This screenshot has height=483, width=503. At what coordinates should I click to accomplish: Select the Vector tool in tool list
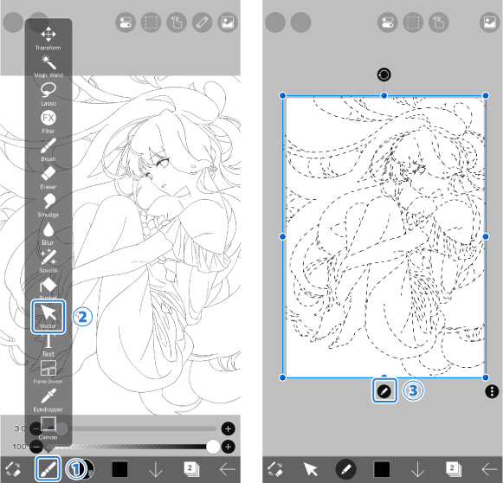pos(48,317)
